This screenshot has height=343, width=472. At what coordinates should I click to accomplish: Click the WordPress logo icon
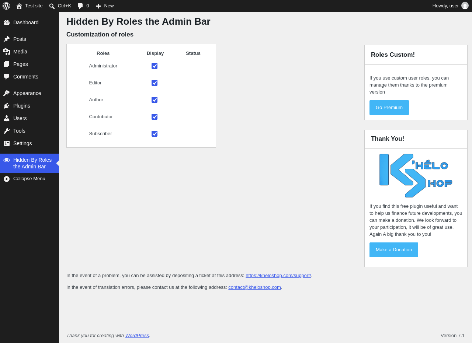coord(6,6)
